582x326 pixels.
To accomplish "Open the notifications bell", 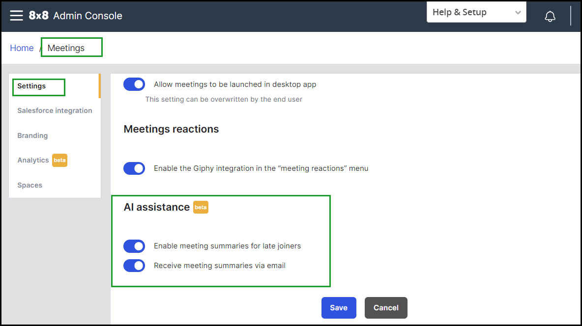I will coord(550,16).
